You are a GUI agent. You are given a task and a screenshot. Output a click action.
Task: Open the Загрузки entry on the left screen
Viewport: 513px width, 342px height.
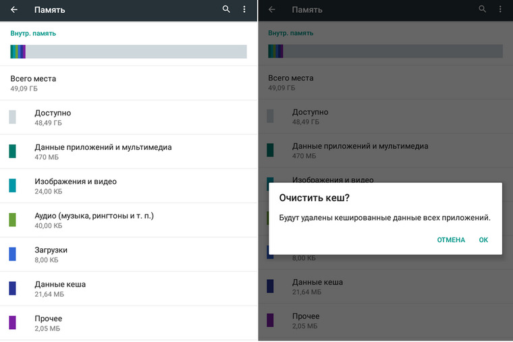pos(128,255)
